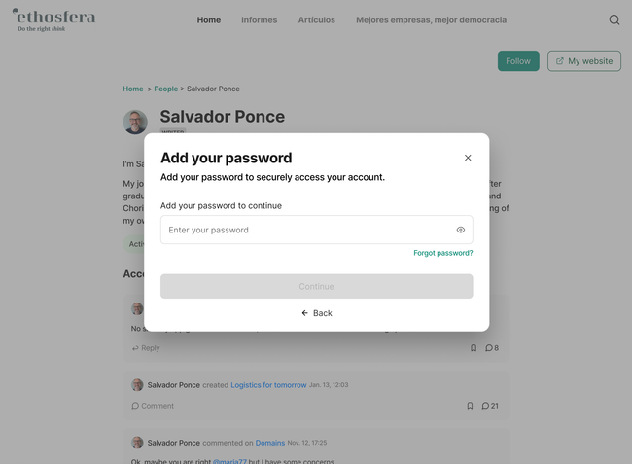The image size is (632, 464).
Task: Click the Home breadcrumb link
Action: click(x=132, y=89)
